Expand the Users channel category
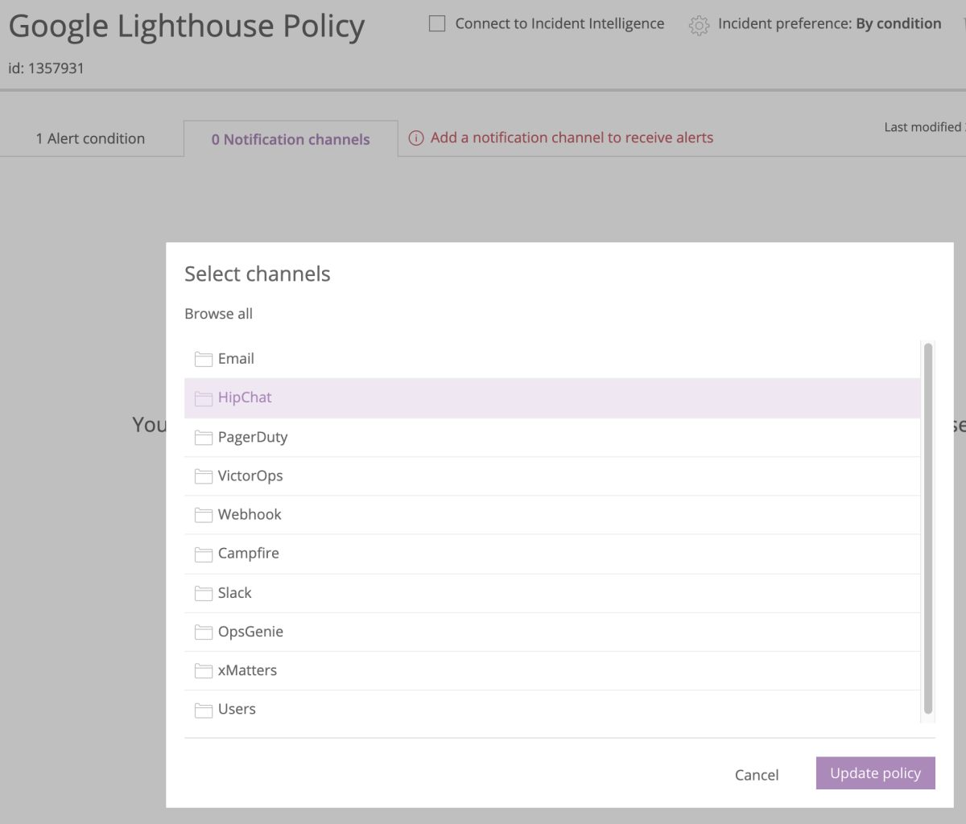The height and width of the screenshot is (824, 966). [x=237, y=709]
